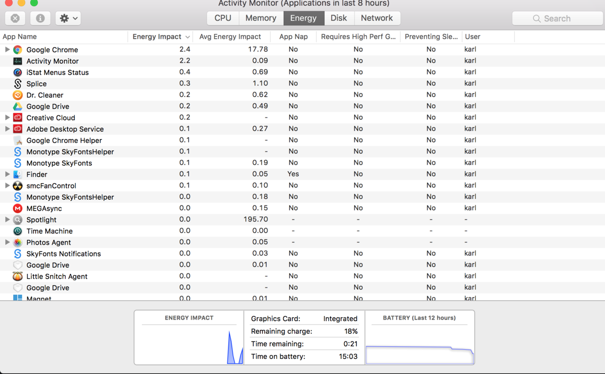Click the Energy Impact graph
The image size is (605, 374).
click(189, 337)
